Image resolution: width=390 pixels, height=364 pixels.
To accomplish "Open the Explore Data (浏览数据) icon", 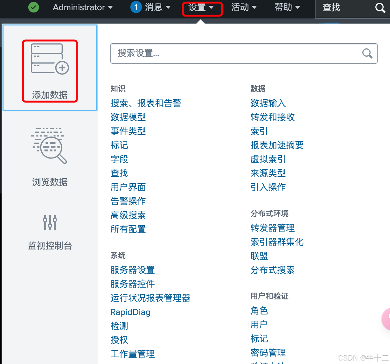I will (x=50, y=146).
